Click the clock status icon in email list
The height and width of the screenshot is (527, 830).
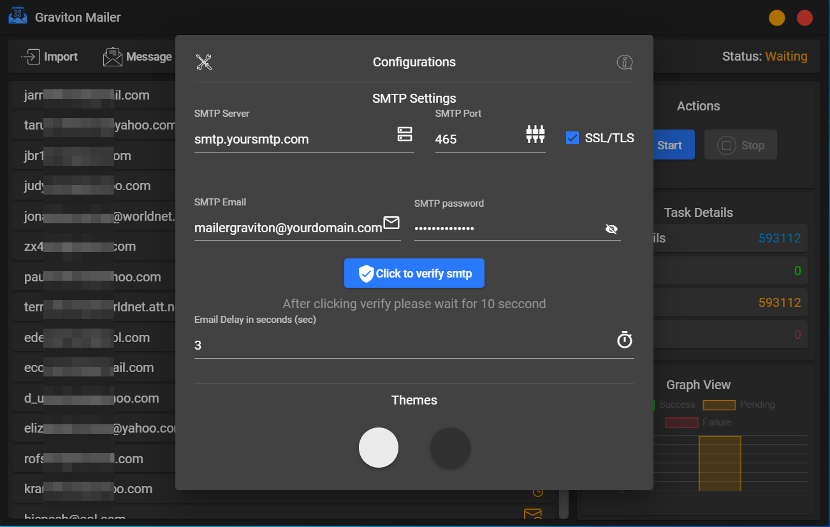538,492
